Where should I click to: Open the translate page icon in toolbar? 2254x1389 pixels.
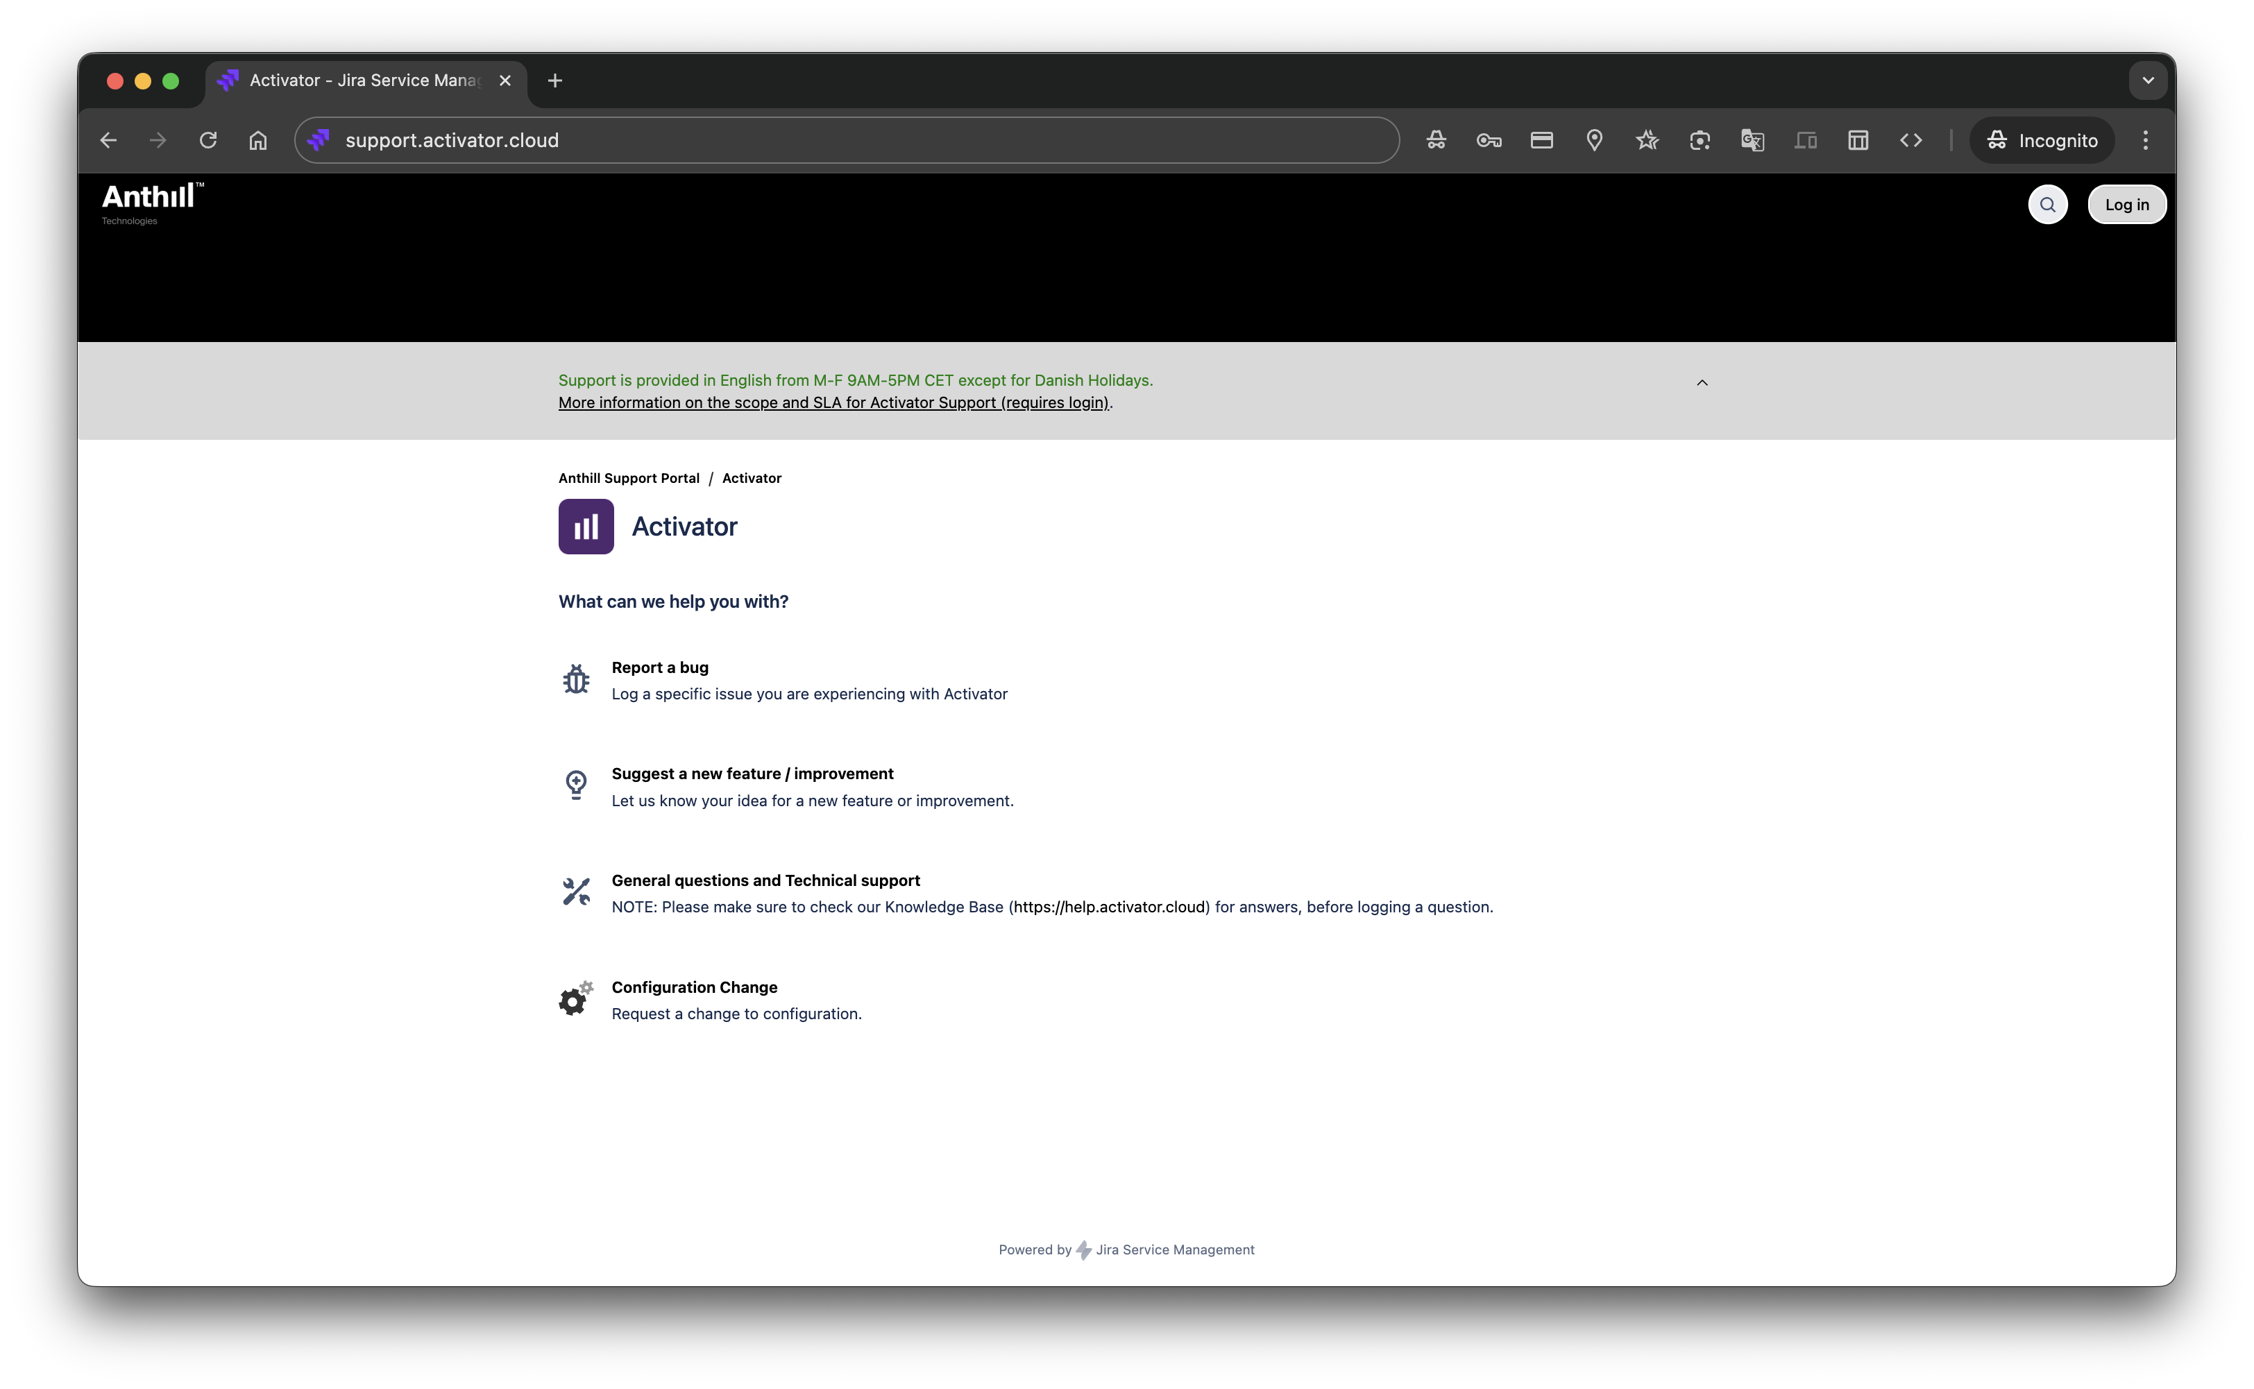pos(1752,141)
